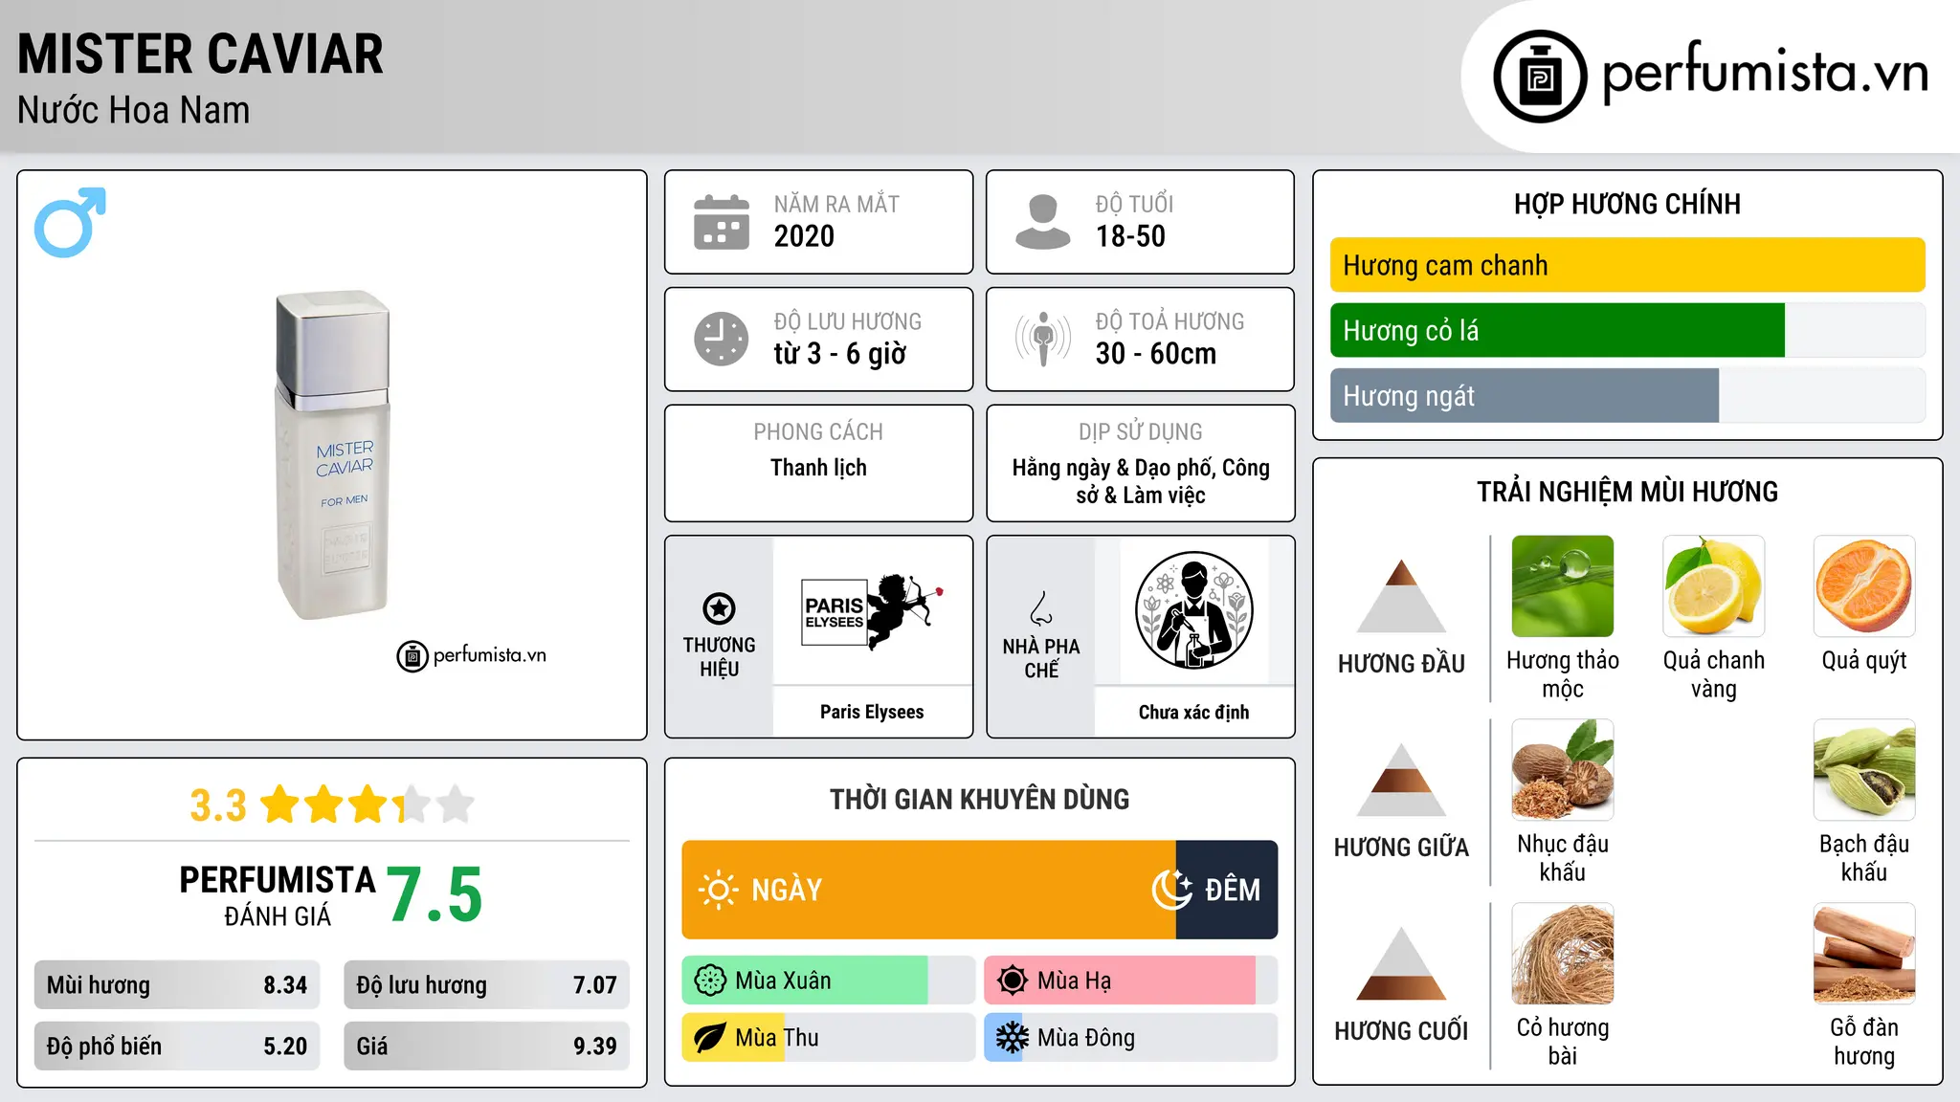Click the flower icon for Mùa Xuân

tap(710, 981)
